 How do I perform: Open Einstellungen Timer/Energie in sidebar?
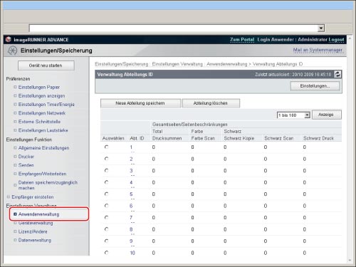pyautogui.click(x=46, y=105)
